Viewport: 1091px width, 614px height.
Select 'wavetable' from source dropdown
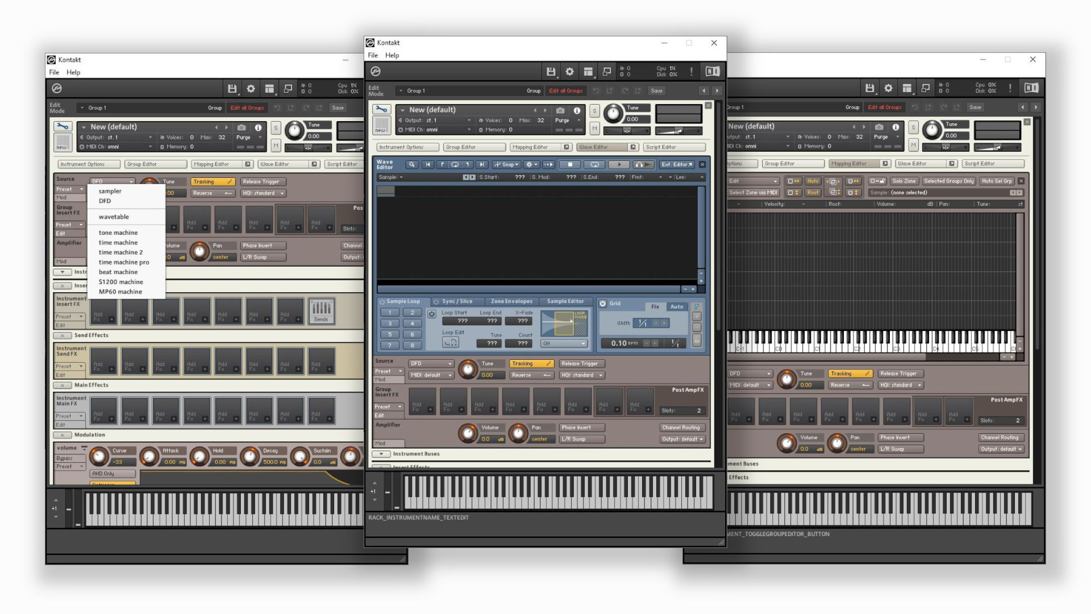[x=114, y=217]
